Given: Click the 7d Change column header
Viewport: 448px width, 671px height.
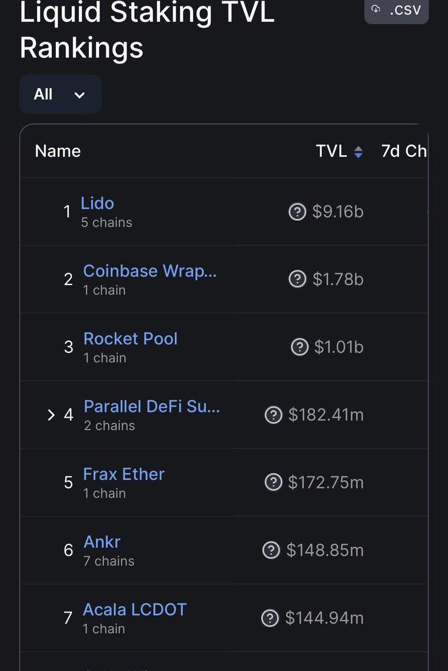Looking at the screenshot, I should (x=404, y=151).
